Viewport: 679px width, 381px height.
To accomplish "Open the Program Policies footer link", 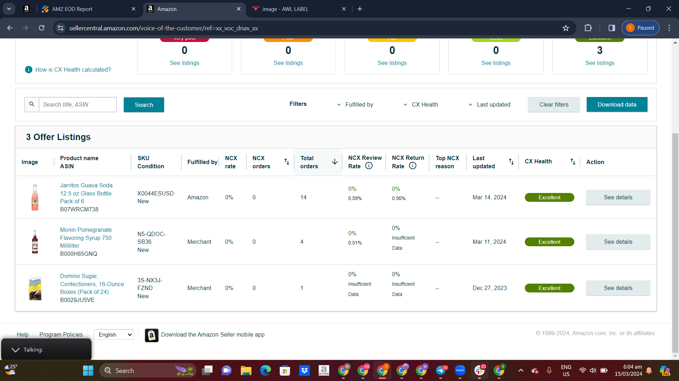I will tap(61, 334).
